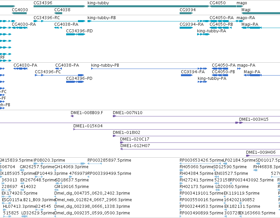
Task: Open transcript label CG34396-RD
Action: tap(80, 31)
